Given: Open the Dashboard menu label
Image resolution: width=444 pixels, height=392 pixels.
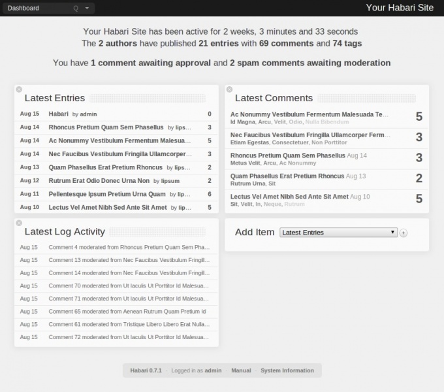Looking at the screenshot, I should click(x=24, y=8).
